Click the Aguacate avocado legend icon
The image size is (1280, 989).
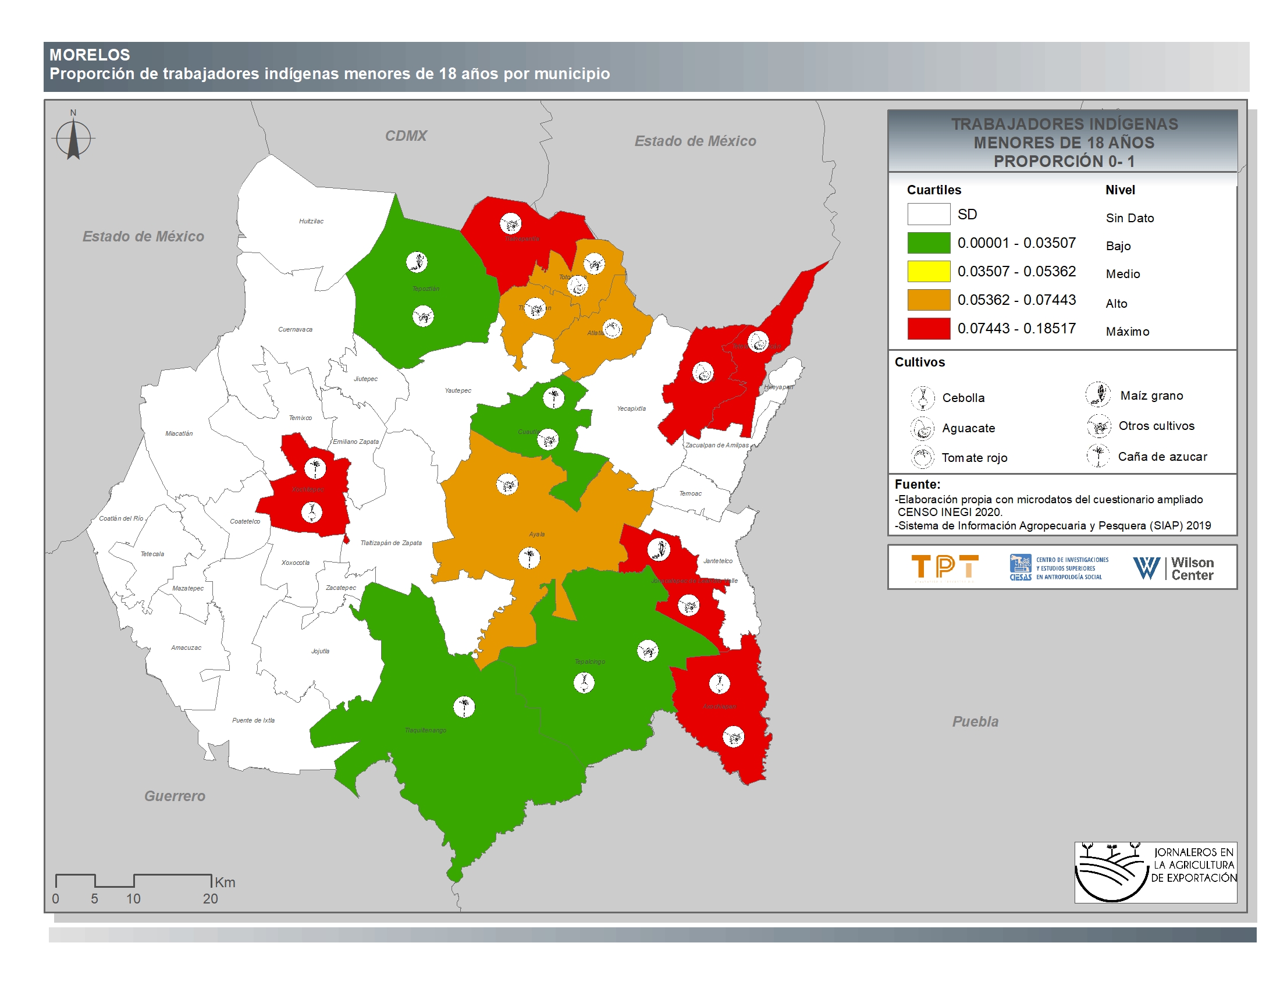click(922, 428)
